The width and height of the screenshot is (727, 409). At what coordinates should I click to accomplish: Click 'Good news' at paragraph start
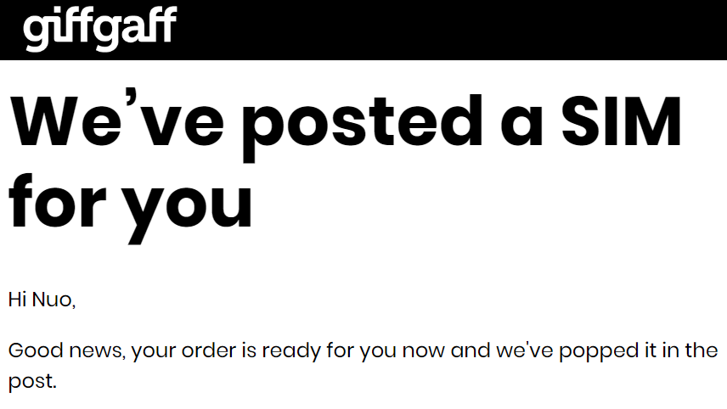(x=66, y=350)
